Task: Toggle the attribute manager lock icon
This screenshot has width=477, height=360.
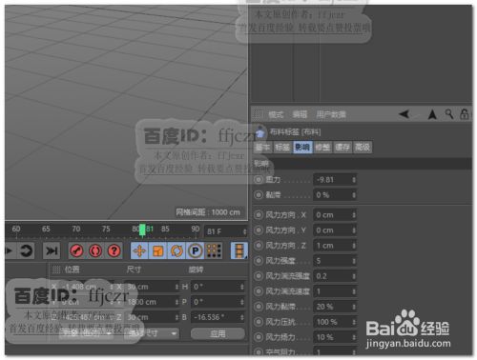Action: (465, 114)
